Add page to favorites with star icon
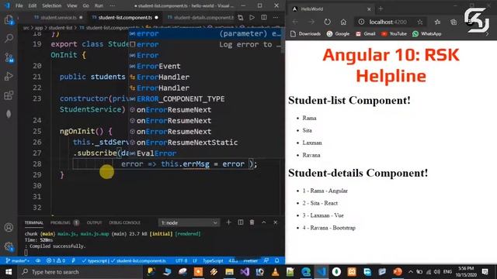497x279 pixels. click(x=419, y=22)
